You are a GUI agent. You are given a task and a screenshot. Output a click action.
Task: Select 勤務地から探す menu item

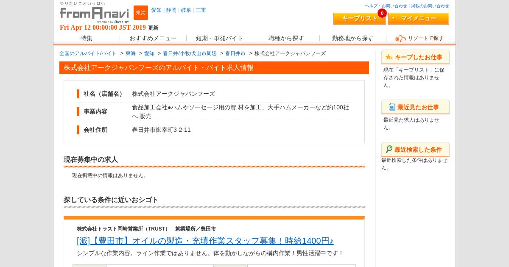353,38
